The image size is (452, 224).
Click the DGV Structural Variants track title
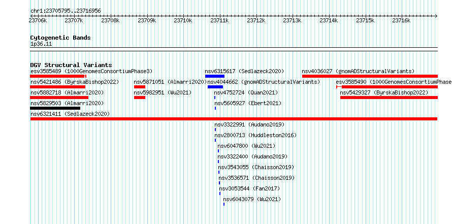[71, 65]
